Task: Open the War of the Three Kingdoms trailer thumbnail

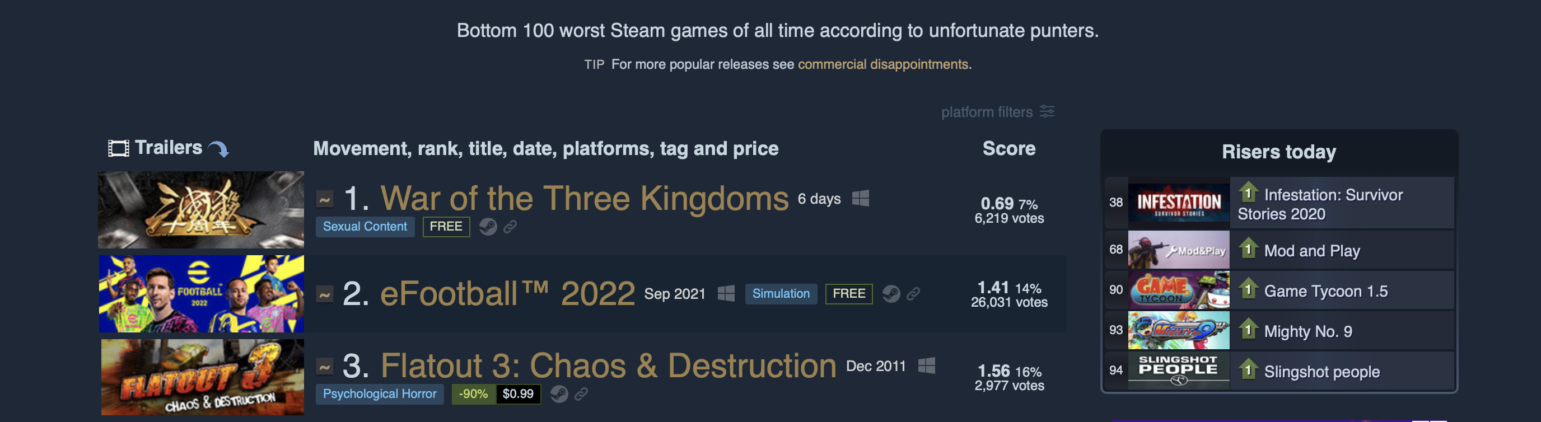Action: [201, 210]
